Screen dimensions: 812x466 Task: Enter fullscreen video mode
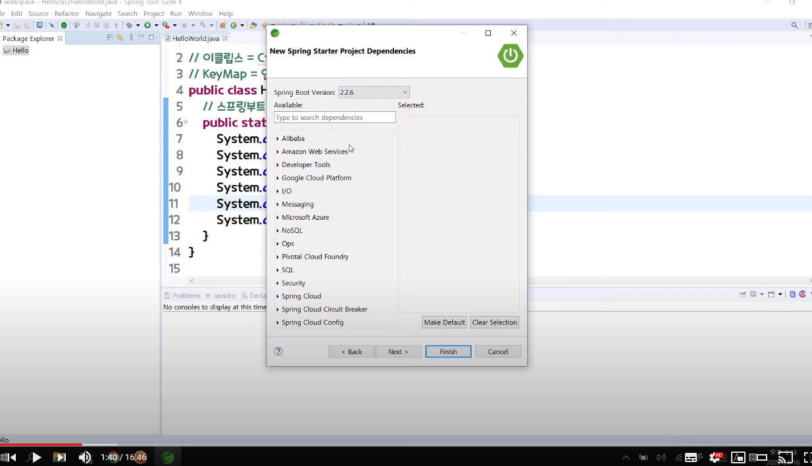(x=809, y=457)
